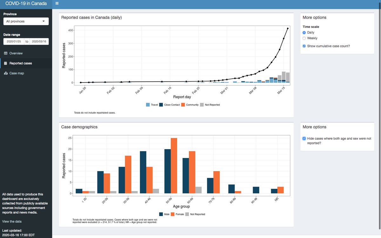Open All provinces selector

[26, 21]
